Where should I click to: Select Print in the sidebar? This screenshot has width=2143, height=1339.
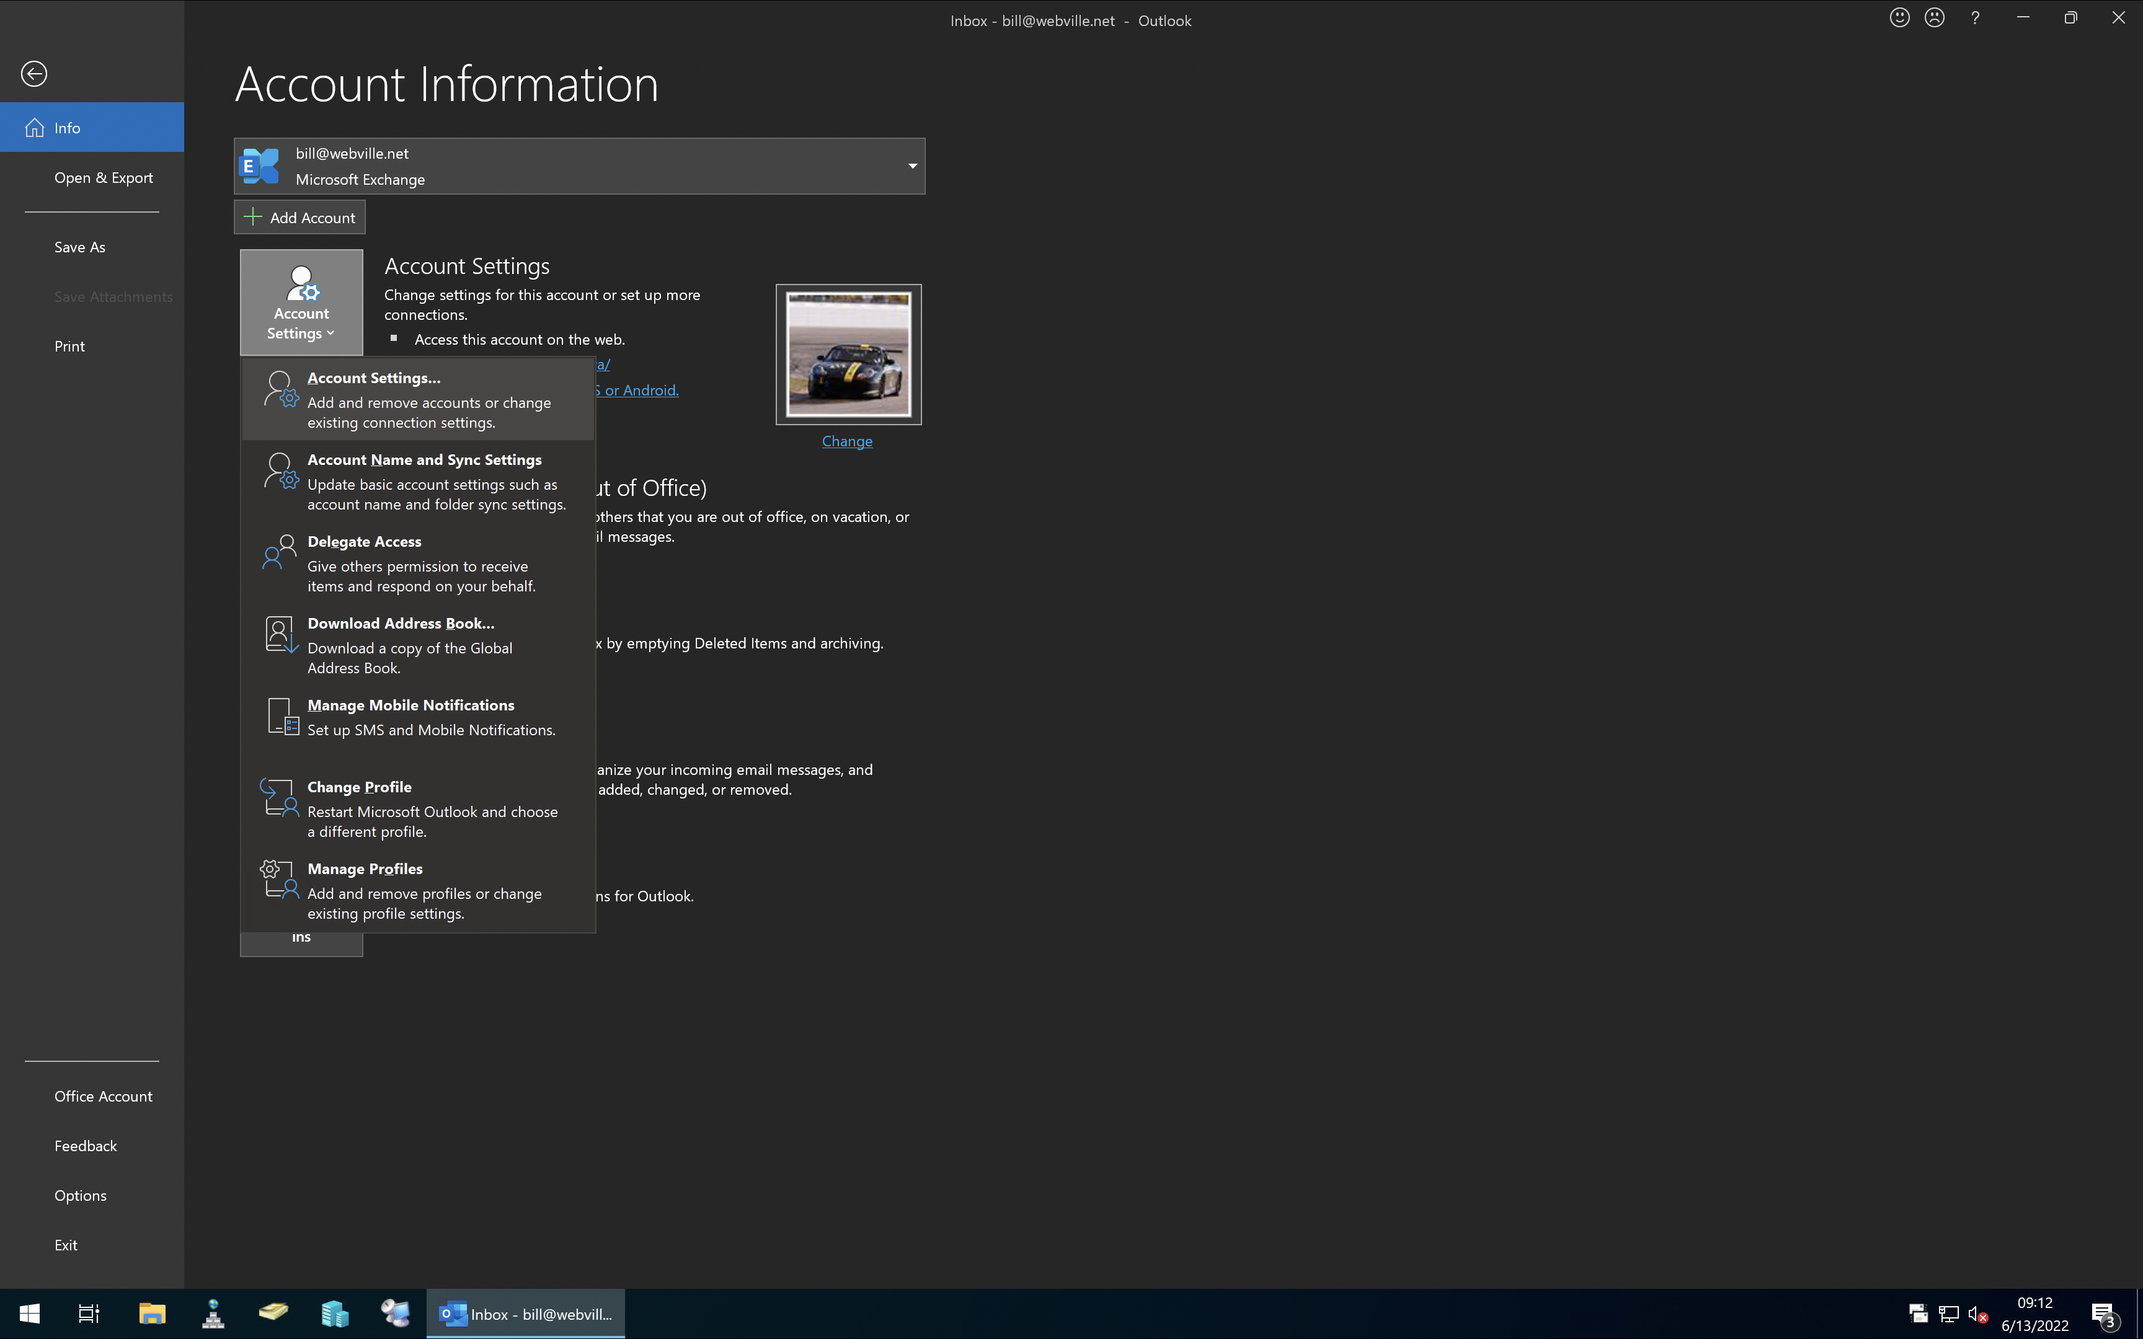[92, 347]
